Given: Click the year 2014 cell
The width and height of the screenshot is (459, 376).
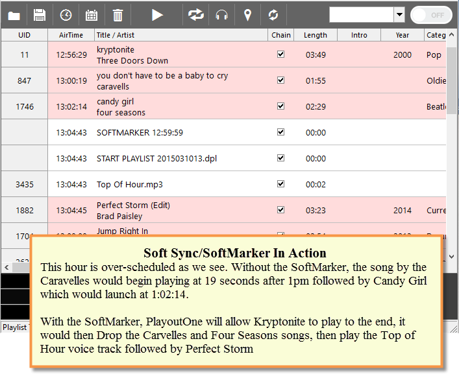Looking at the screenshot, I should coord(403,210).
